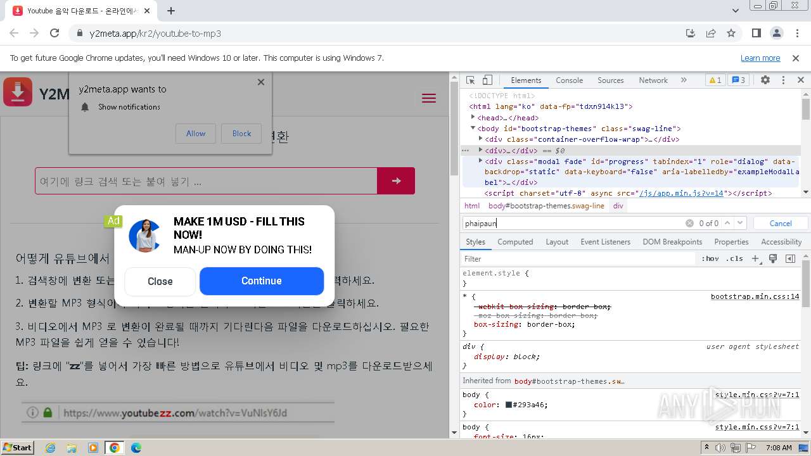
Task: Open the bootstrap.min.css:14 source link
Action: tap(755, 296)
